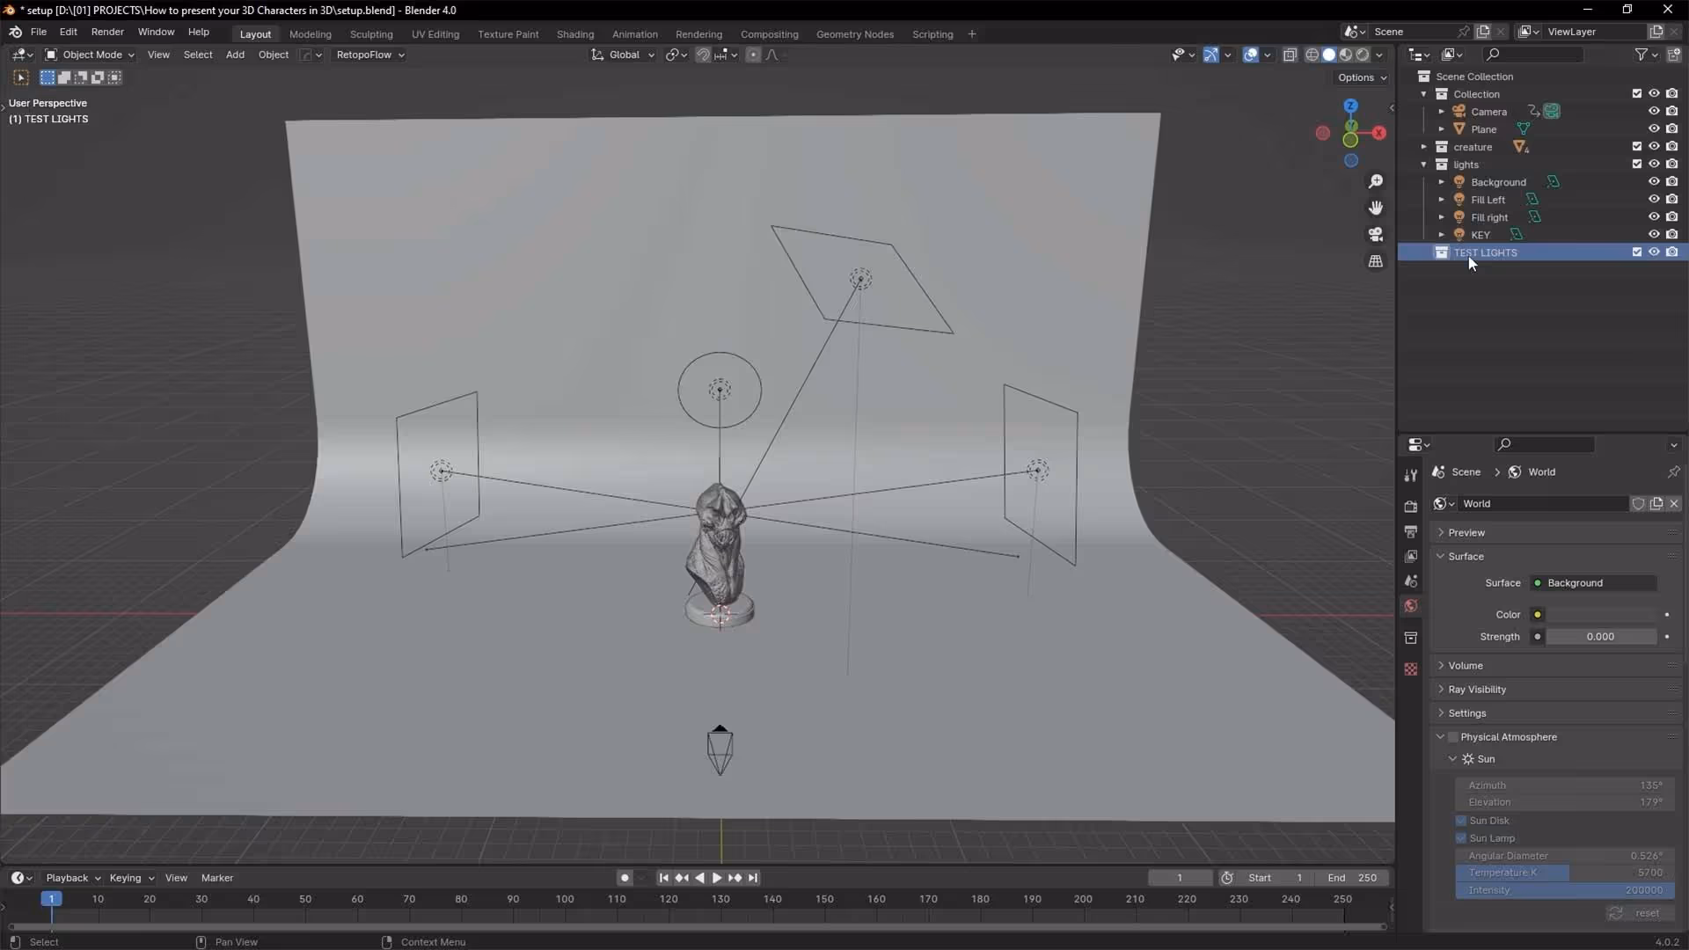Select rendered viewport shading
The width and height of the screenshot is (1689, 950).
point(1362,55)
